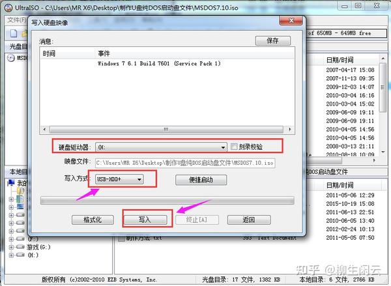
Task: Click the 保存 save button
Action: (273, 40)
